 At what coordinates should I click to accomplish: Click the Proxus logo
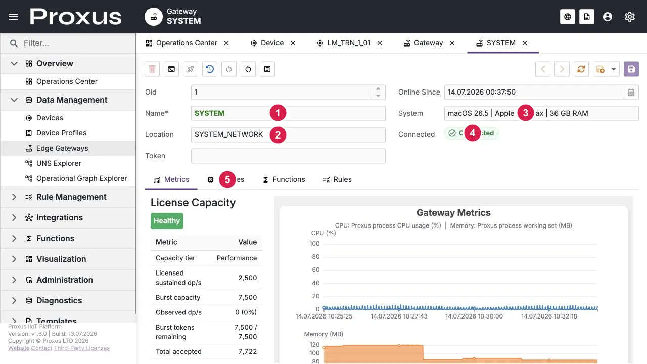coord(76,17)
